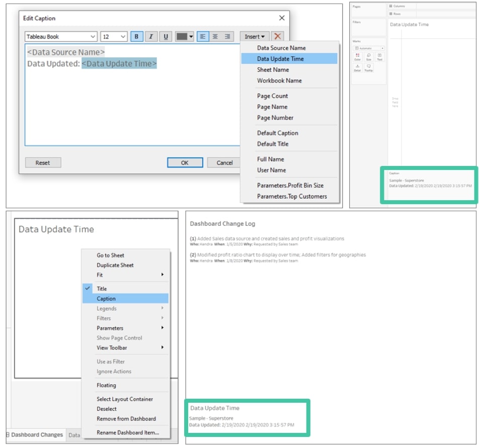479x447 pixels.
Task: Click the <Data Source Name> field text
Action: 66,52
